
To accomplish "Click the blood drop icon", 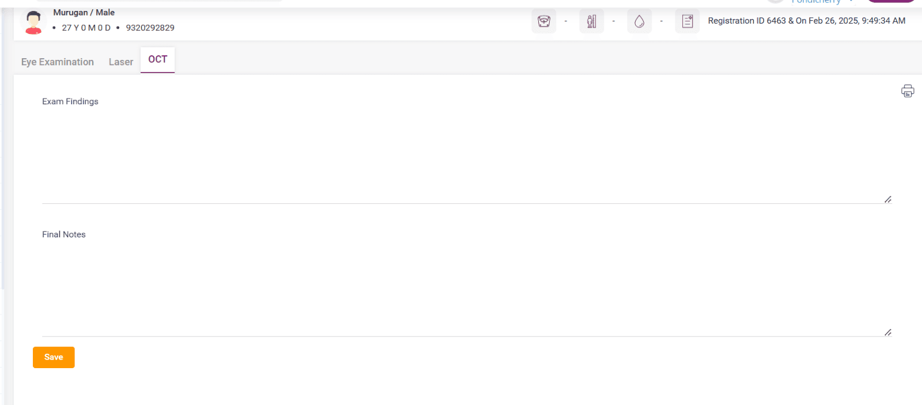I will coord(639,21).
